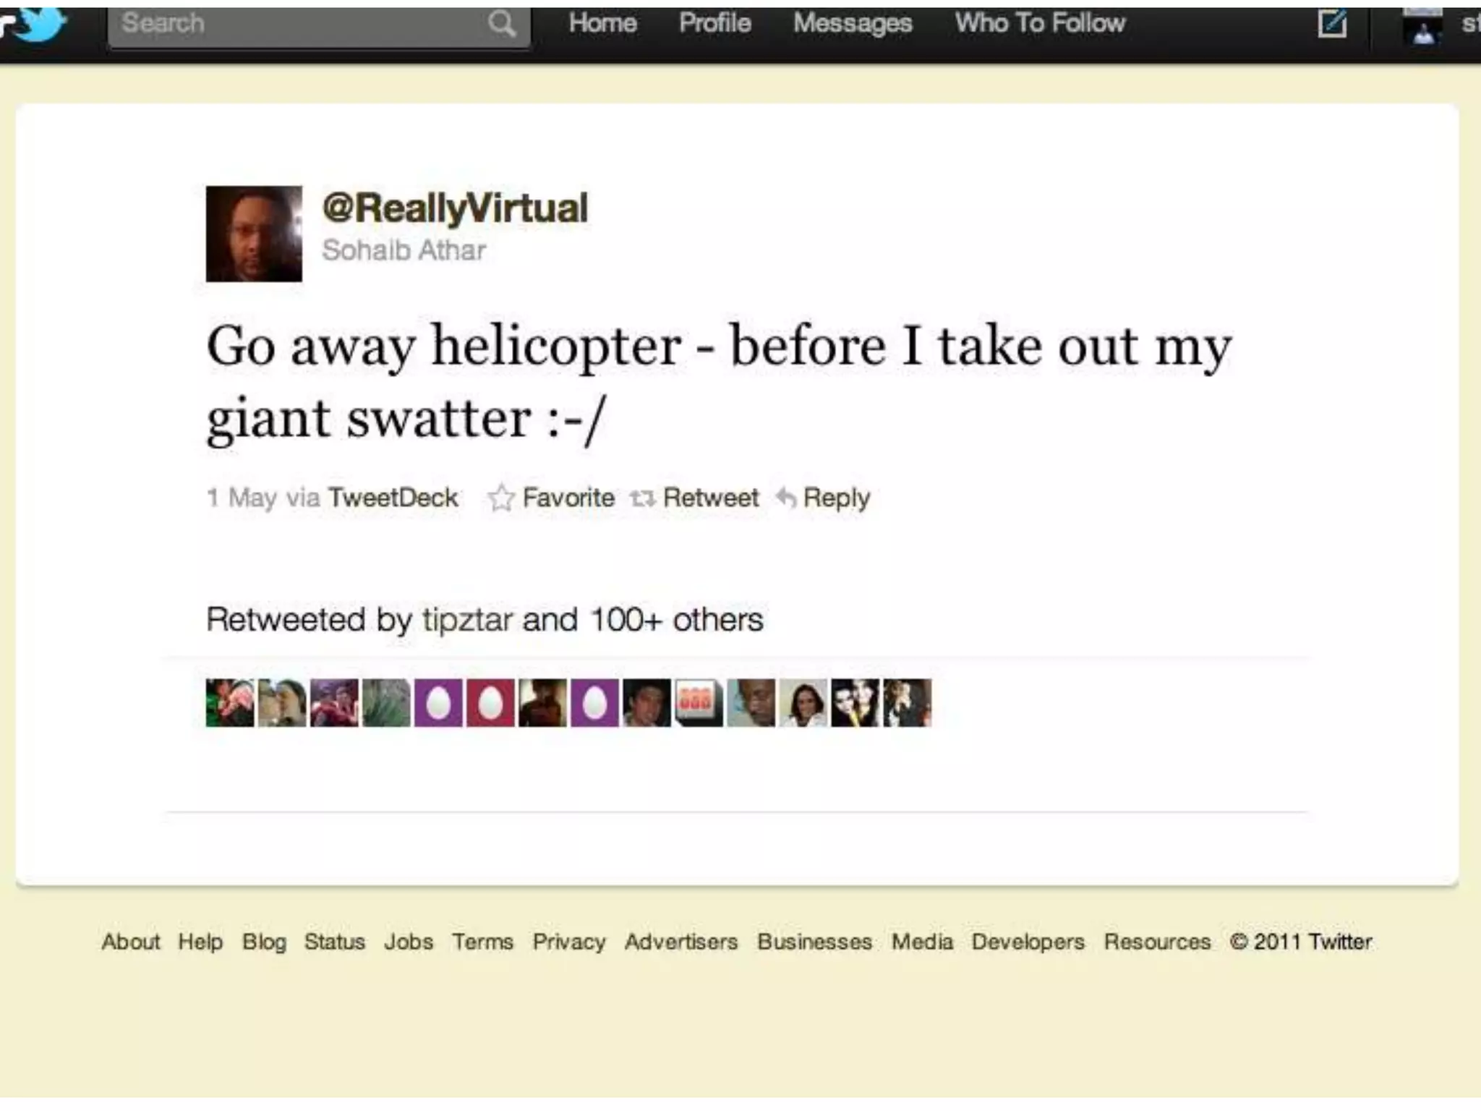Image resolution: width=1481 pixels, height=1111 pixels.
Task: Click the Twitter bird logo
Action: (35, 23)
